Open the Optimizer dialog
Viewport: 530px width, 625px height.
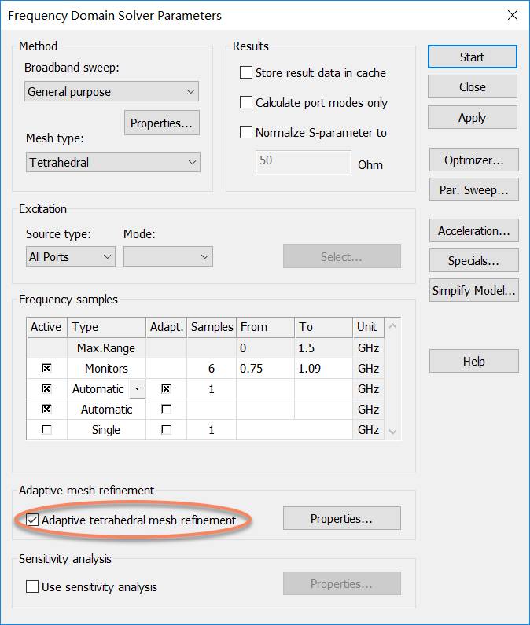click(x=473, y=160)
